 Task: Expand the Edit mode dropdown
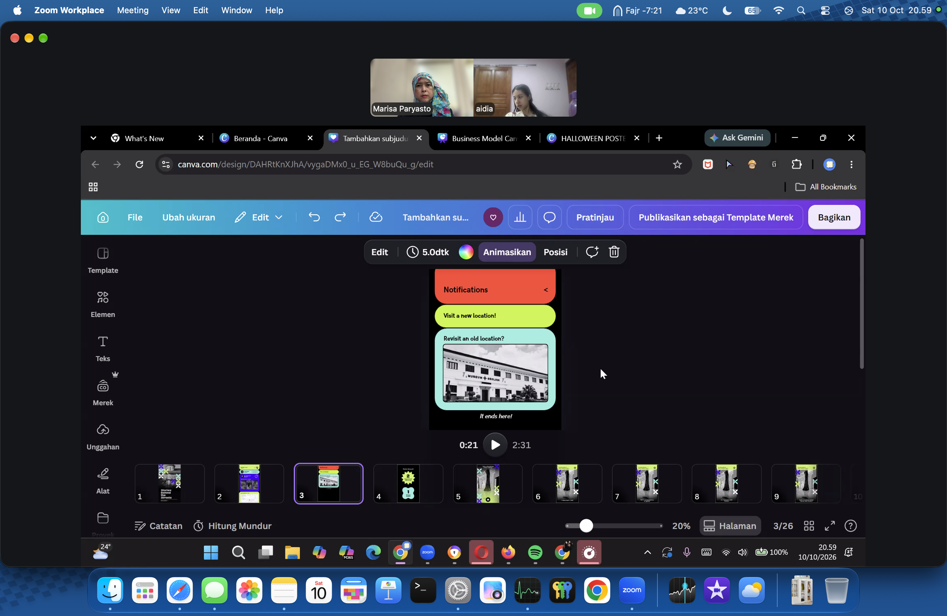coord(258,217)
